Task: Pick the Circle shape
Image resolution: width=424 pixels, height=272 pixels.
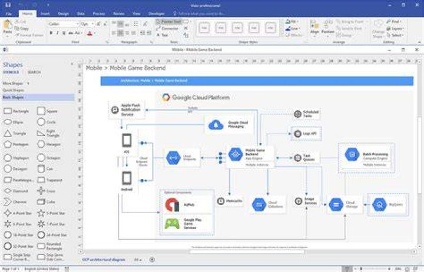Action: (x=47, y=122)
